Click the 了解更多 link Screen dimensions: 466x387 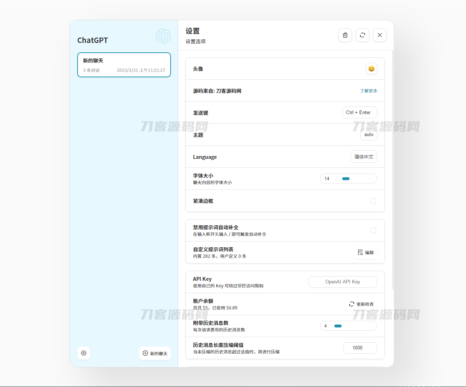pyautogui.click(x=369, y=91)
